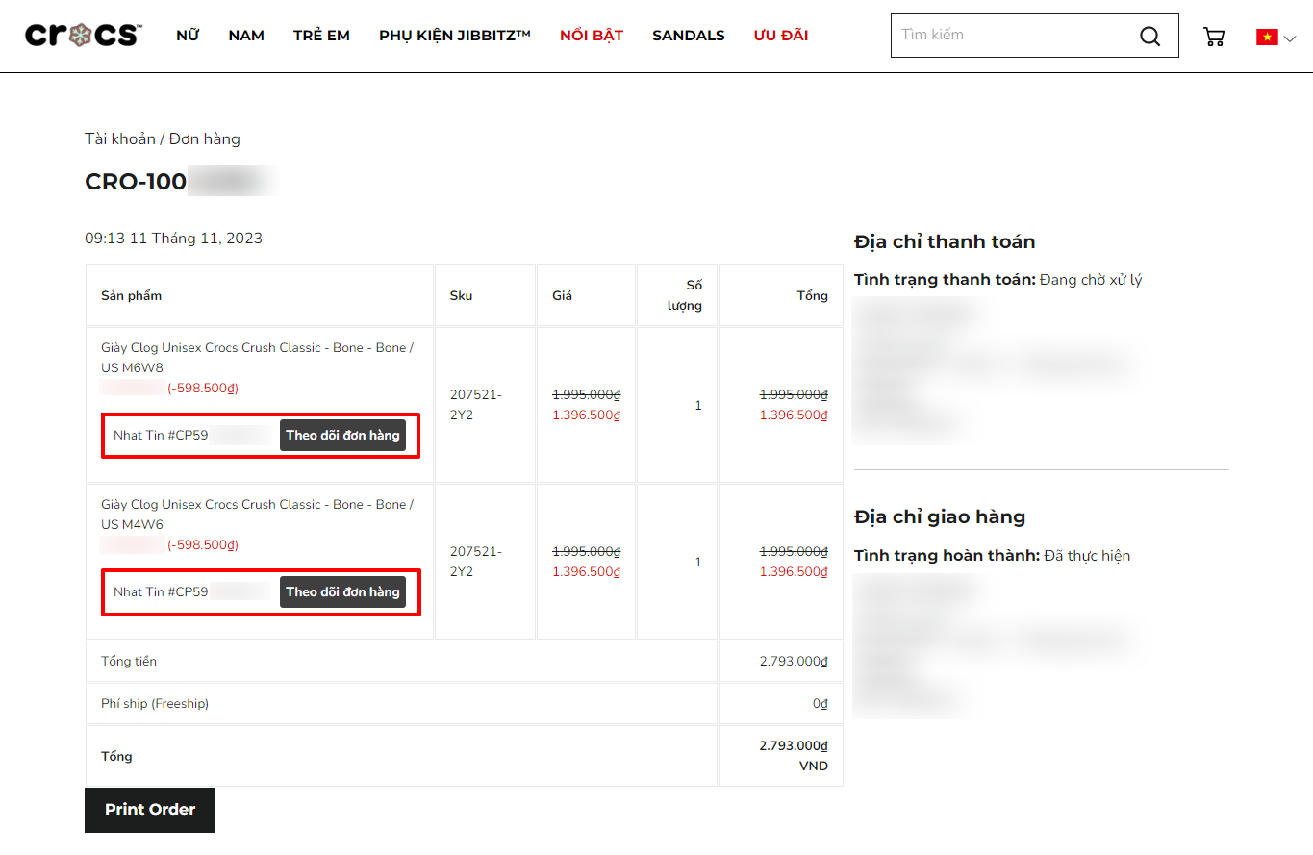Click Tình trạng hoàn thành status text

coord(992,556)
